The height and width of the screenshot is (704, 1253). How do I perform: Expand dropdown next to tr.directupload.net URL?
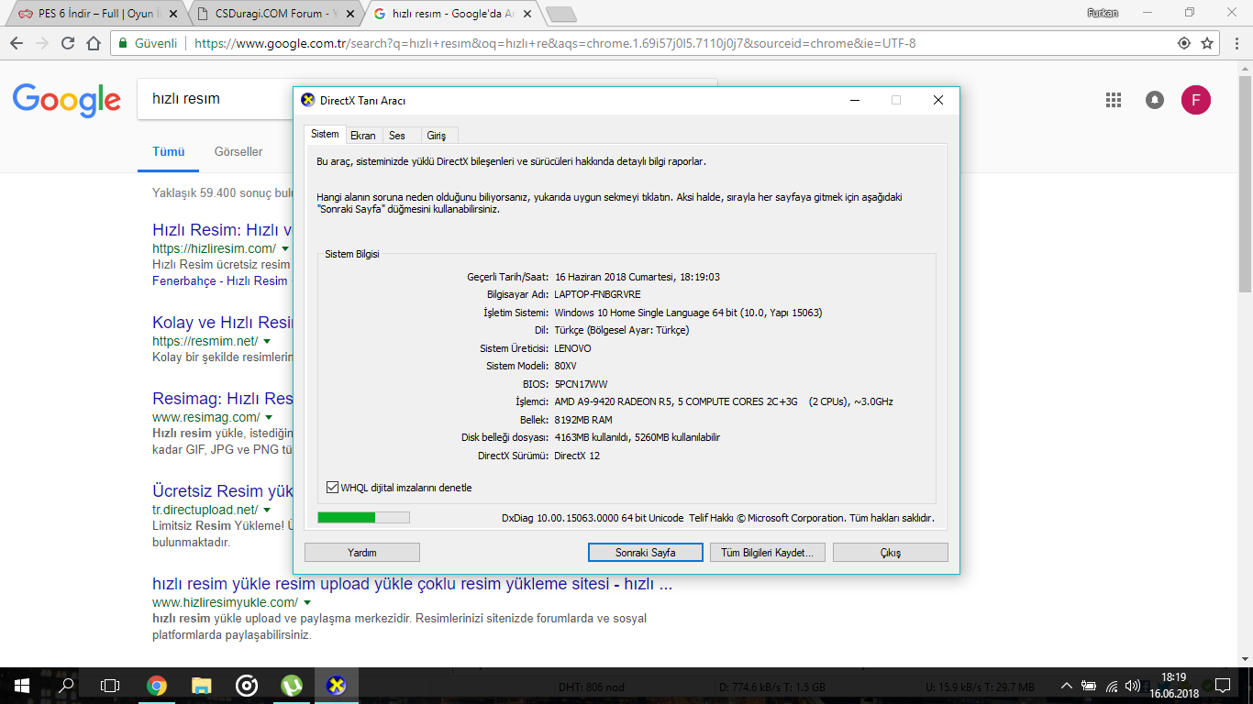tap(267, 510)
